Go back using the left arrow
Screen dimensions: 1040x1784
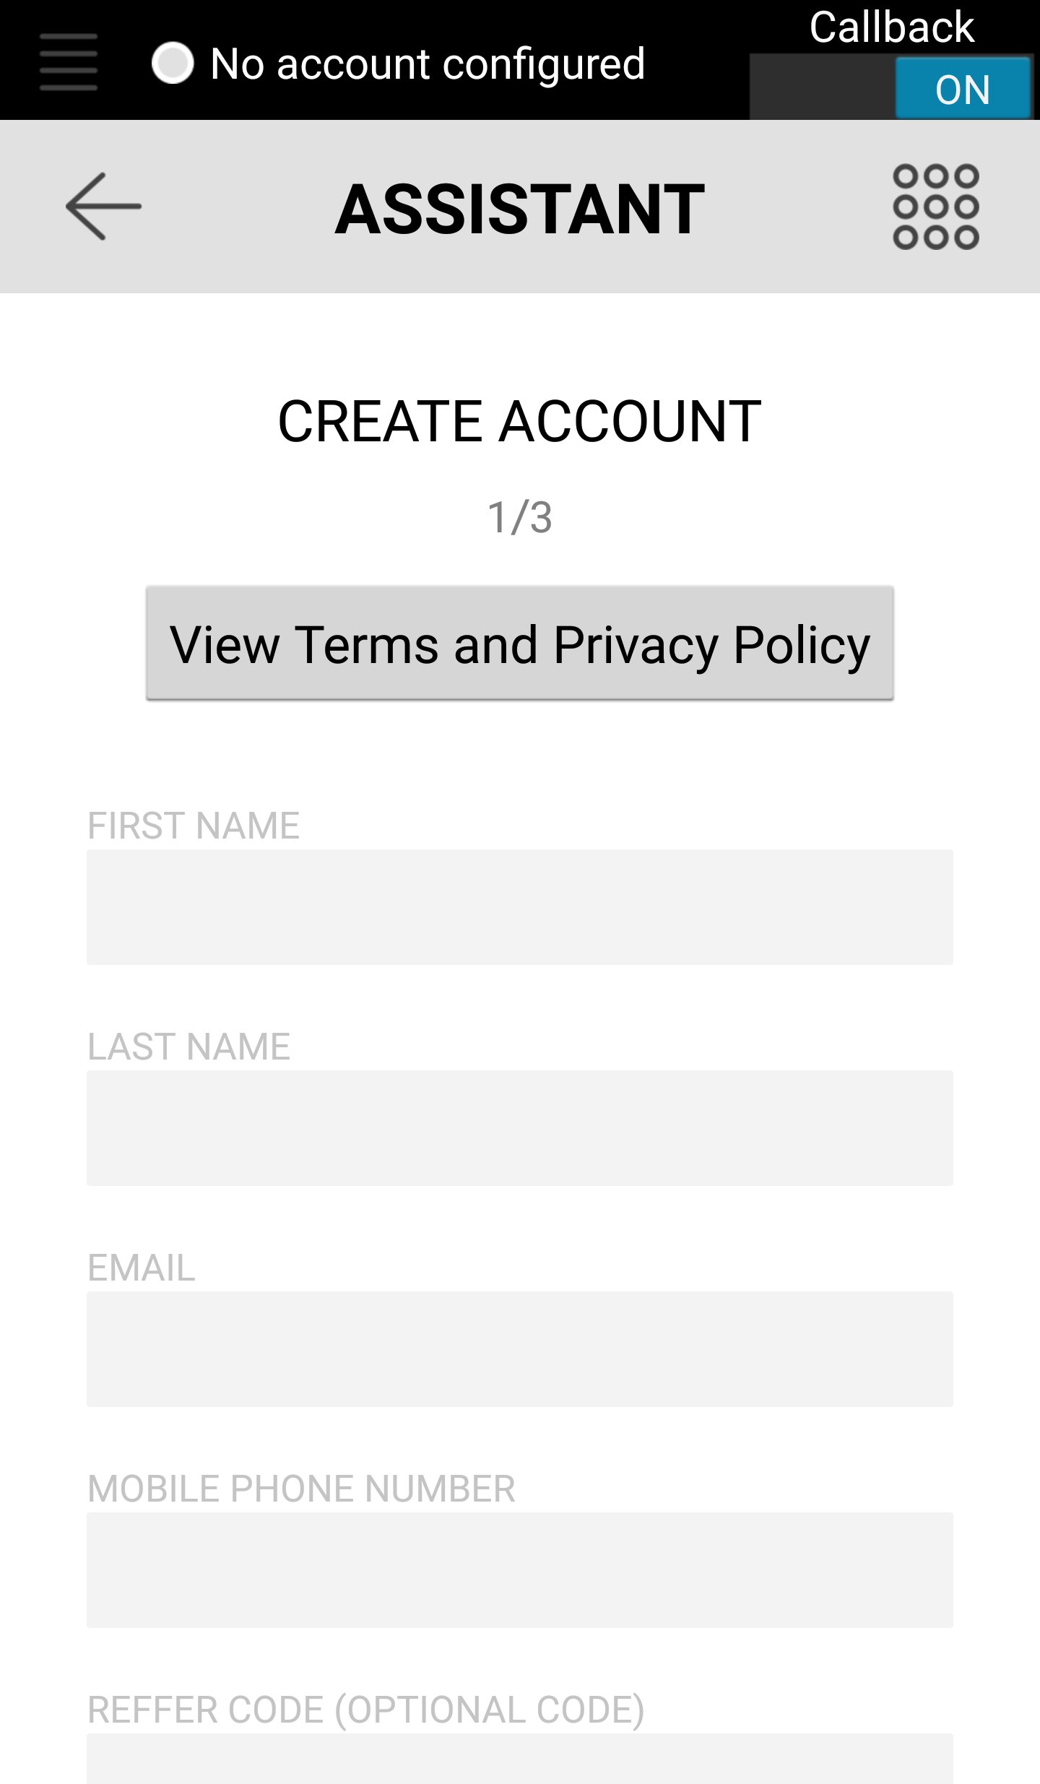tap(103, 207)
